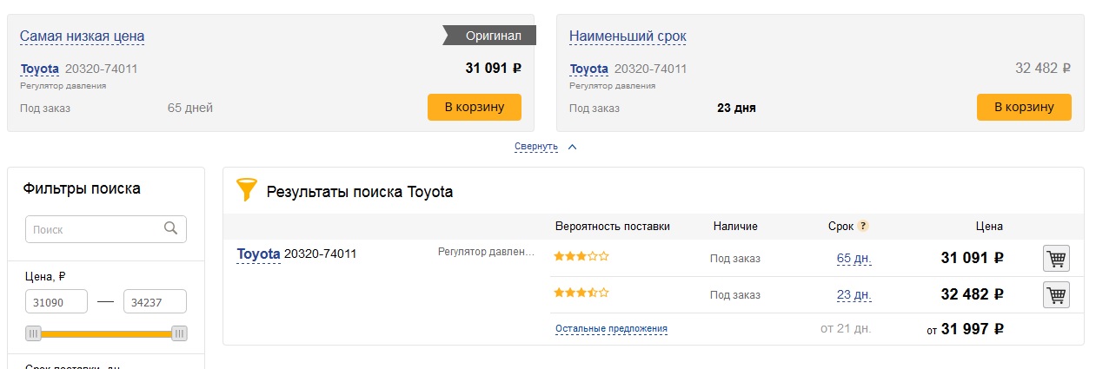Click the Toyota brand link in results table
Image resolution: width=1096 pixels, height=369 pixels.
click(x=258, y=254)
